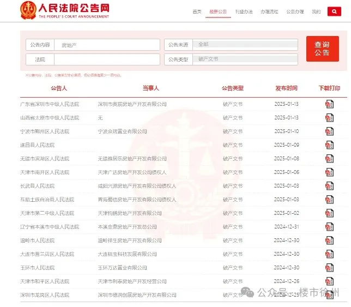Click the 互助土族自治县人民法院 row text

tap(47, 200)
